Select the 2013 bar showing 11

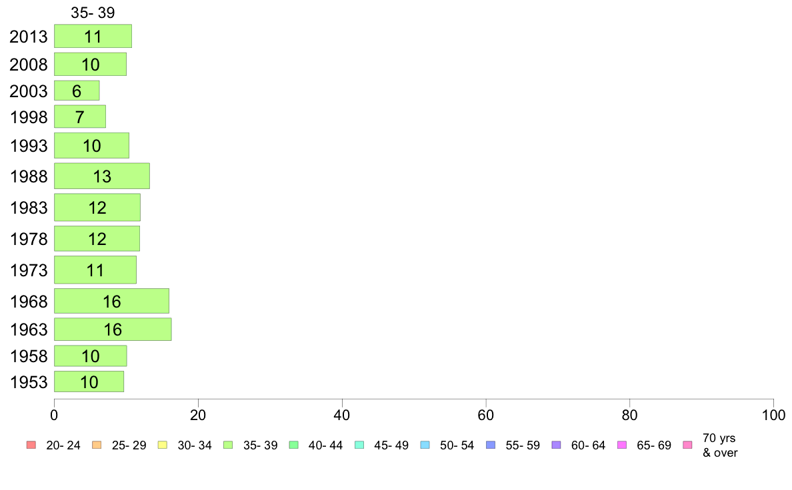coord(93,37)
